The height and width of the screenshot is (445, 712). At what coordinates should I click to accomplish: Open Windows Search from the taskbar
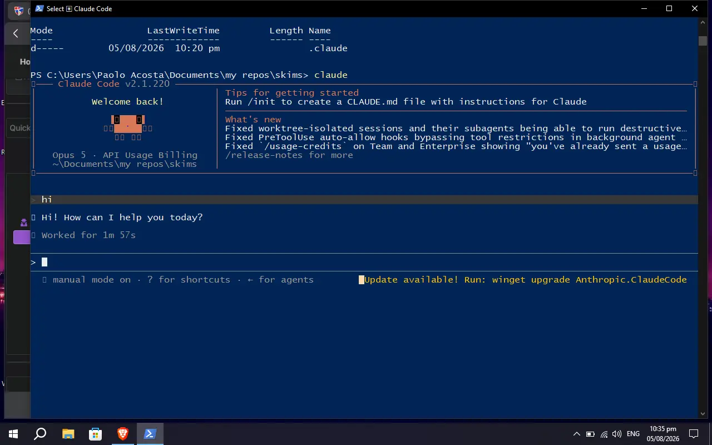tap(40, 434)
